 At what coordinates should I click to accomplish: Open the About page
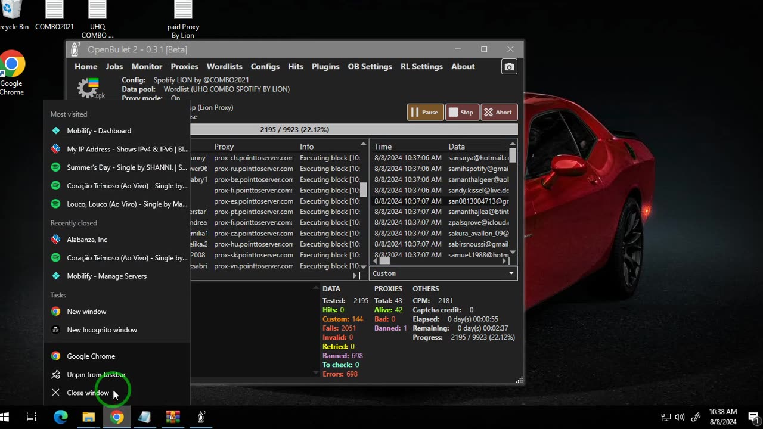463,67
